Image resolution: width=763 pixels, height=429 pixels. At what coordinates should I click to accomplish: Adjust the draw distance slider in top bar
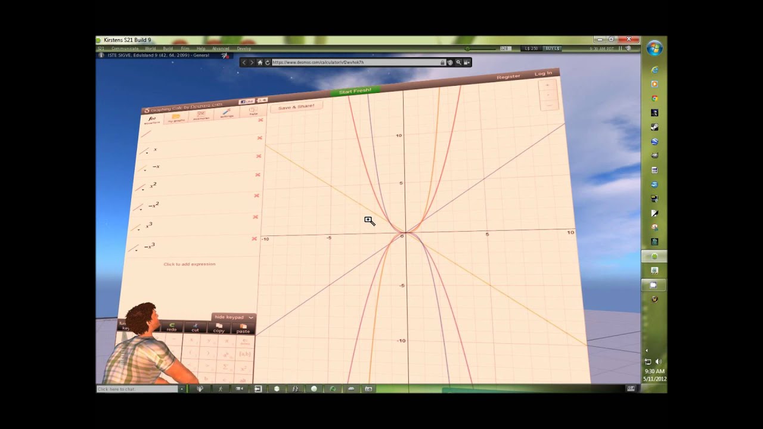tap(480, 48)
